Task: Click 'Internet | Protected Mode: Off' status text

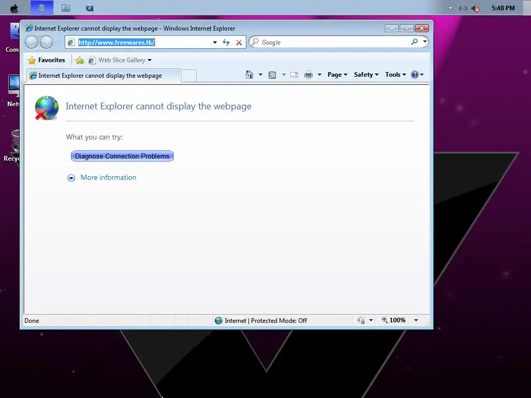Action: [x=266, y=320]
